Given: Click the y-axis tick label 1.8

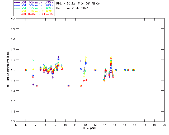Looking at the screenshot, I should pyautogui.click(x=13, y=39).
